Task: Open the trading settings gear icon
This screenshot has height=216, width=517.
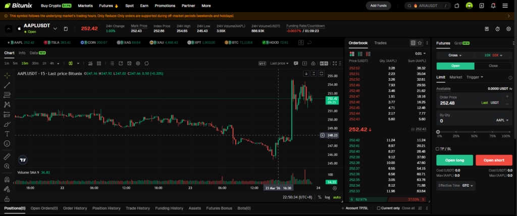Action: pyautogui.click(x=508, y=29)
